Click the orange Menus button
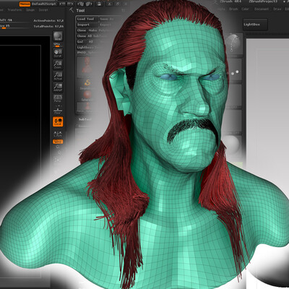Image resolution: width=289 pixels, height=289 pixels. (x=25, y=4)
